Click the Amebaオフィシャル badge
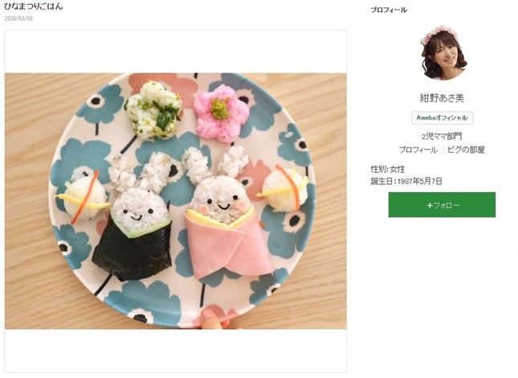 [x=442, y=117]
